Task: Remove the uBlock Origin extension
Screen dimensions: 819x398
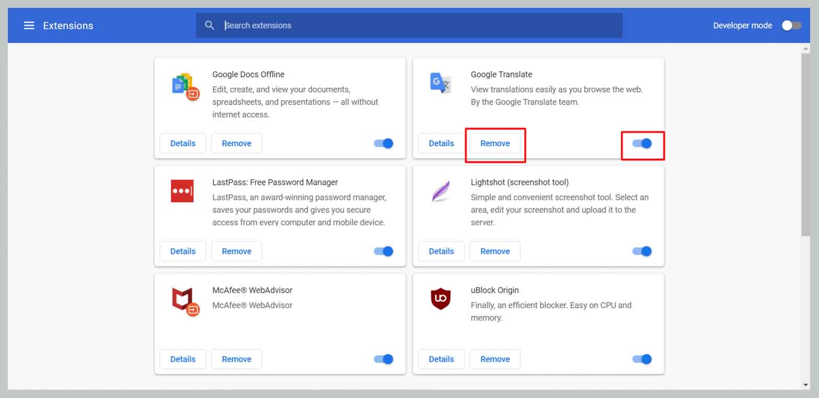Action: [495, 359]
